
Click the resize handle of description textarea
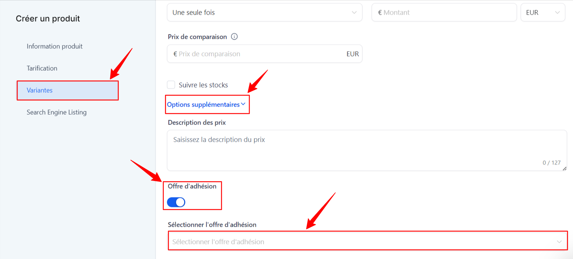coord(564,168)
